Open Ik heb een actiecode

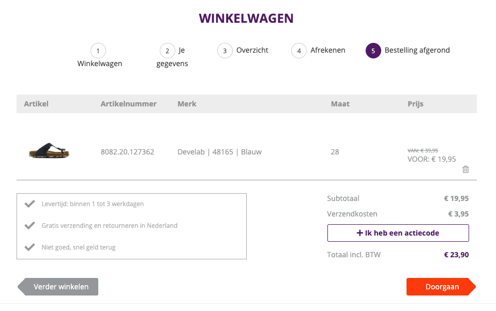[x=398, y=233]
